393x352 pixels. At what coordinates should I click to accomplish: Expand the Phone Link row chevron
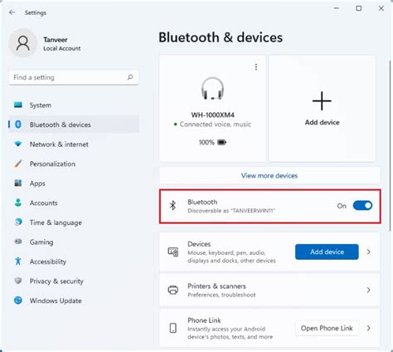pyautogui.click(x=368, y=328)
